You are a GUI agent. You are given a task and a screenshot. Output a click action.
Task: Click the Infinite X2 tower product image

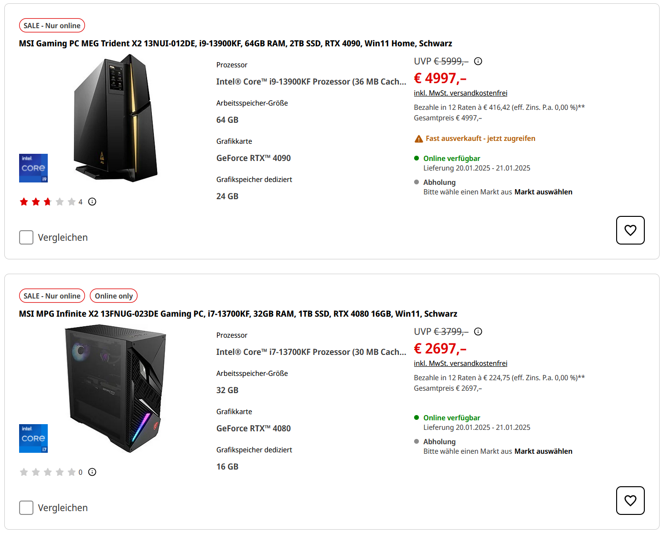point(115,388)
